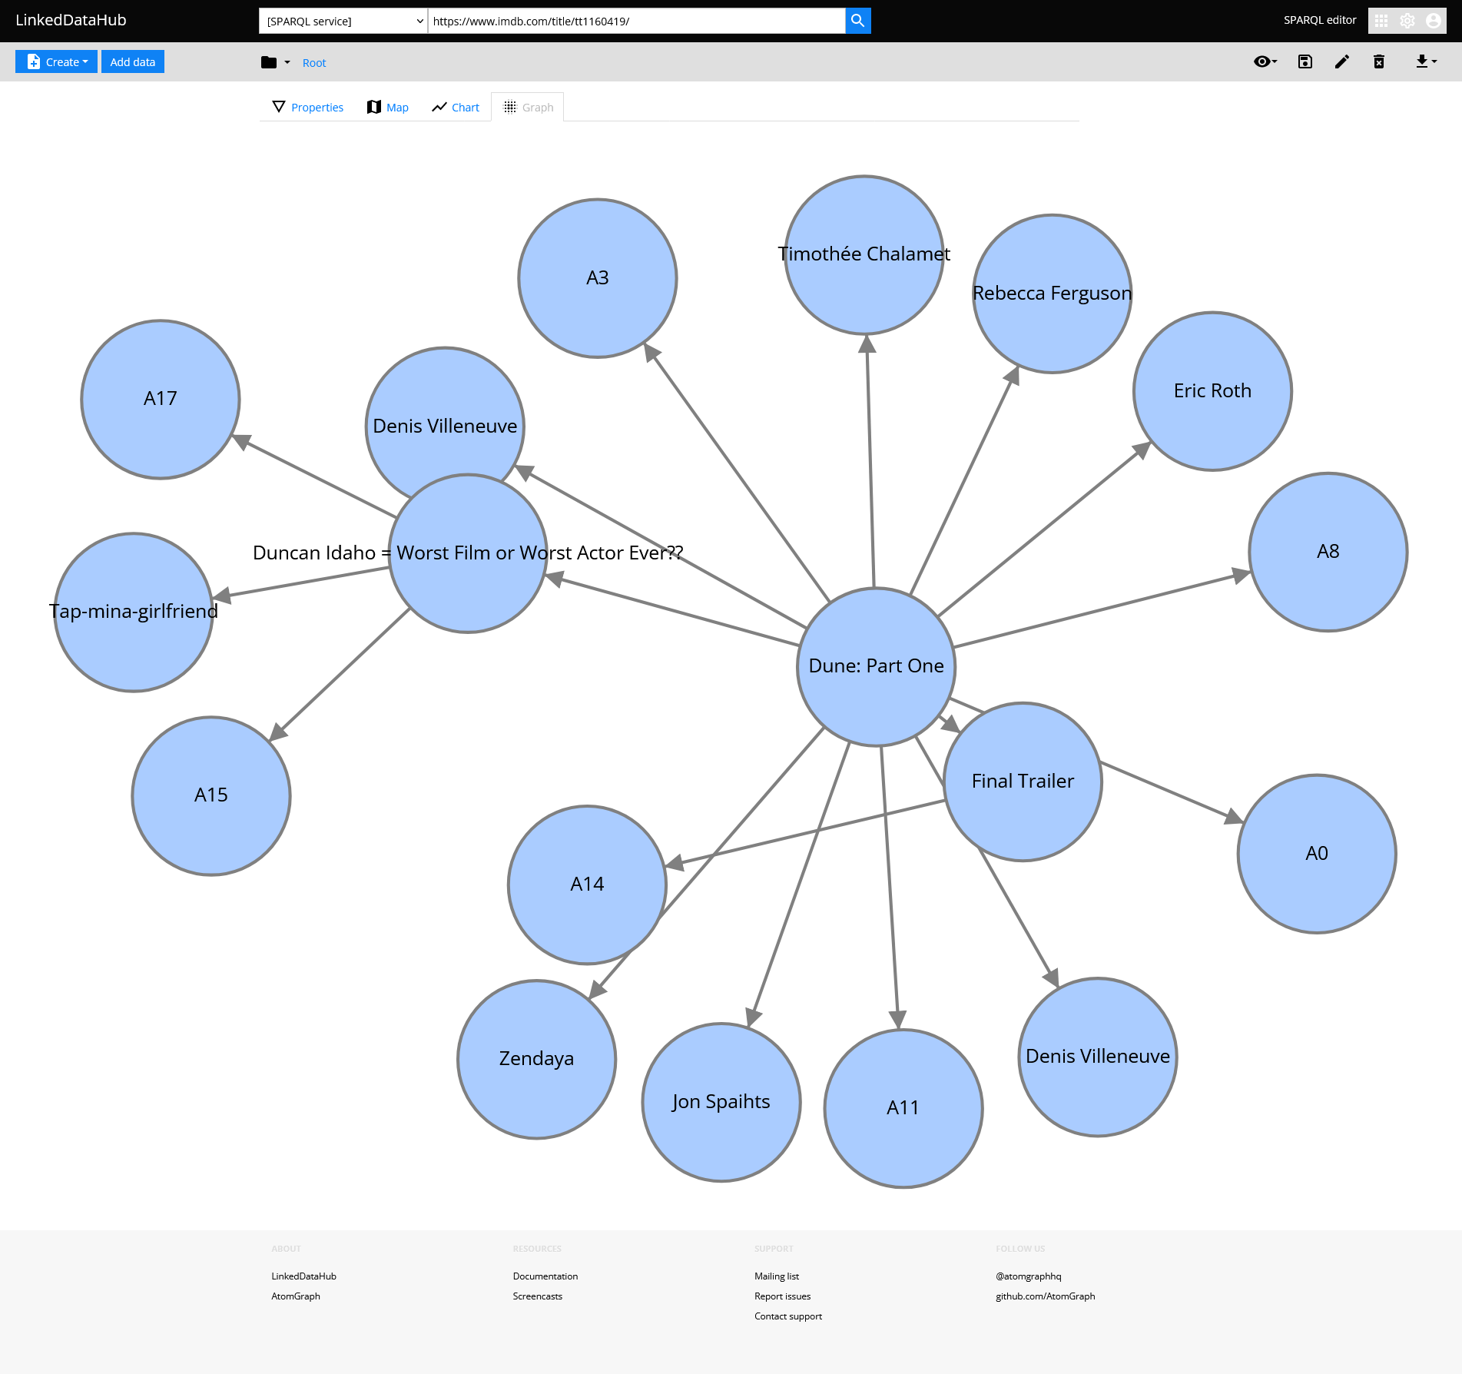This screenshot has width=1462, height=1374.
Task: Select the A11 graph node
Action: 903,1108
